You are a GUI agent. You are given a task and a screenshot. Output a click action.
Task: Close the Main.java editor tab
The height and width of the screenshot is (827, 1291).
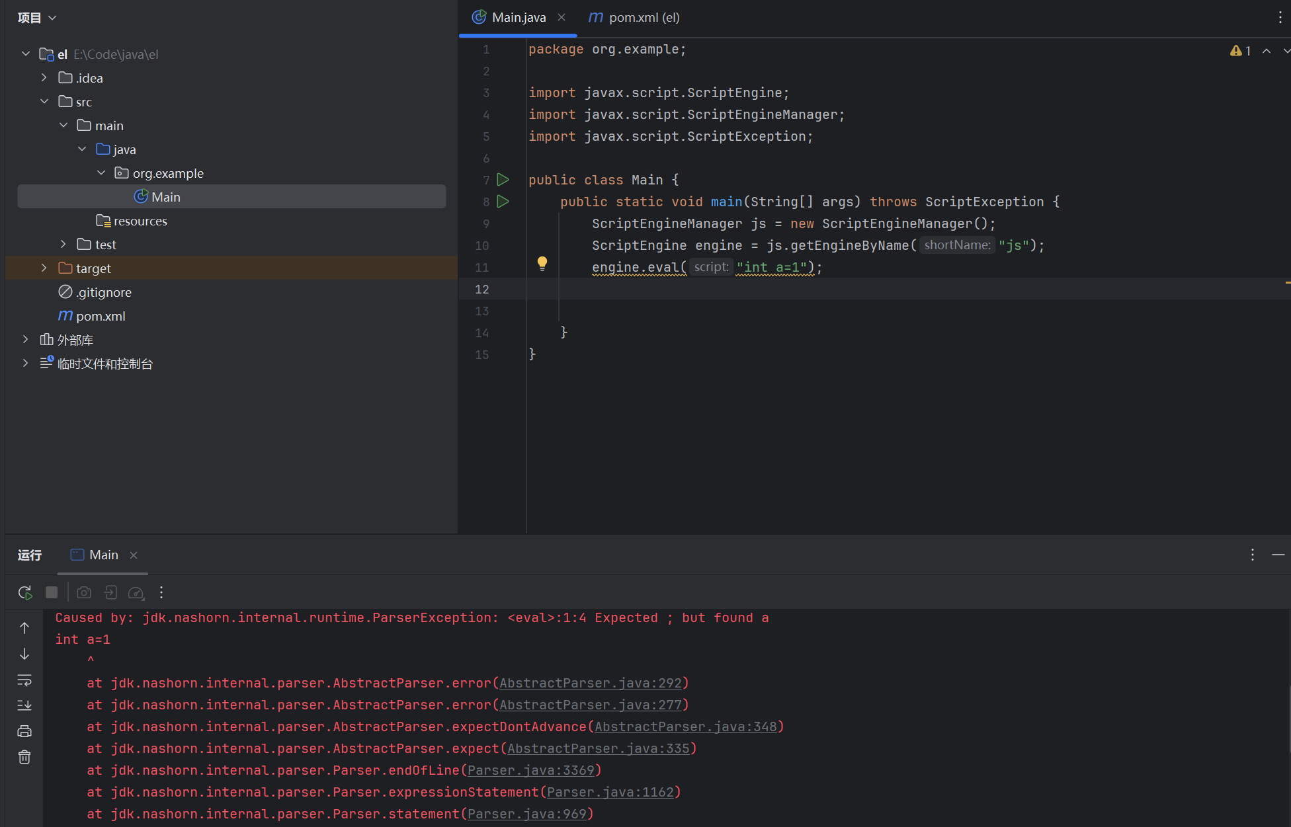click(562, 18)
